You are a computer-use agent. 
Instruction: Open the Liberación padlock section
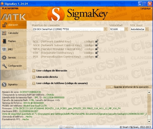[13, 25]
